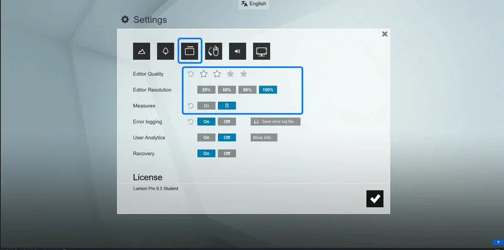Click the Lumion Pro 9.5 Student text
504x250 pixels.
[156, 188]
